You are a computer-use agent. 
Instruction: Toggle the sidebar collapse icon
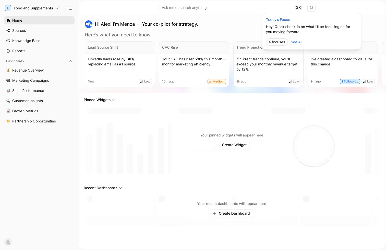(70, 8)
